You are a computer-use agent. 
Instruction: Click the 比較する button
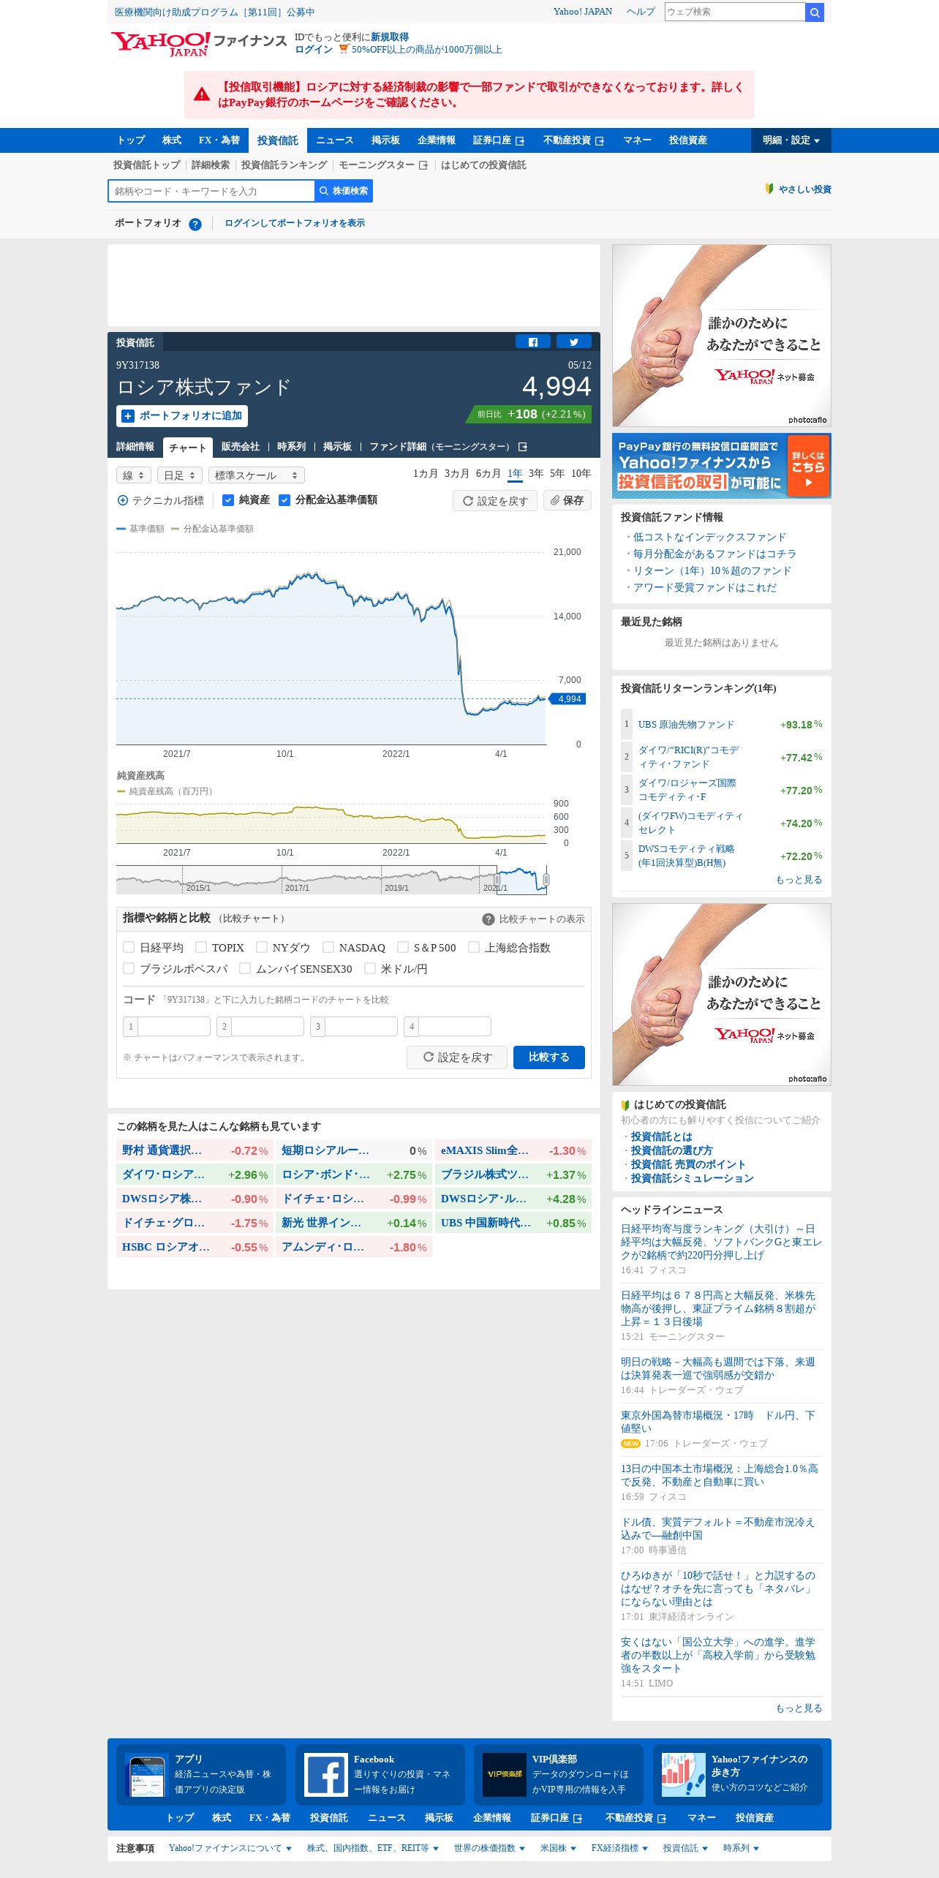pyautogui.click(x=549, y=1057)
